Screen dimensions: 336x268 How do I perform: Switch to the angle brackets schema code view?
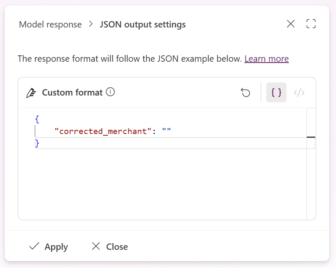pos(299,93)
